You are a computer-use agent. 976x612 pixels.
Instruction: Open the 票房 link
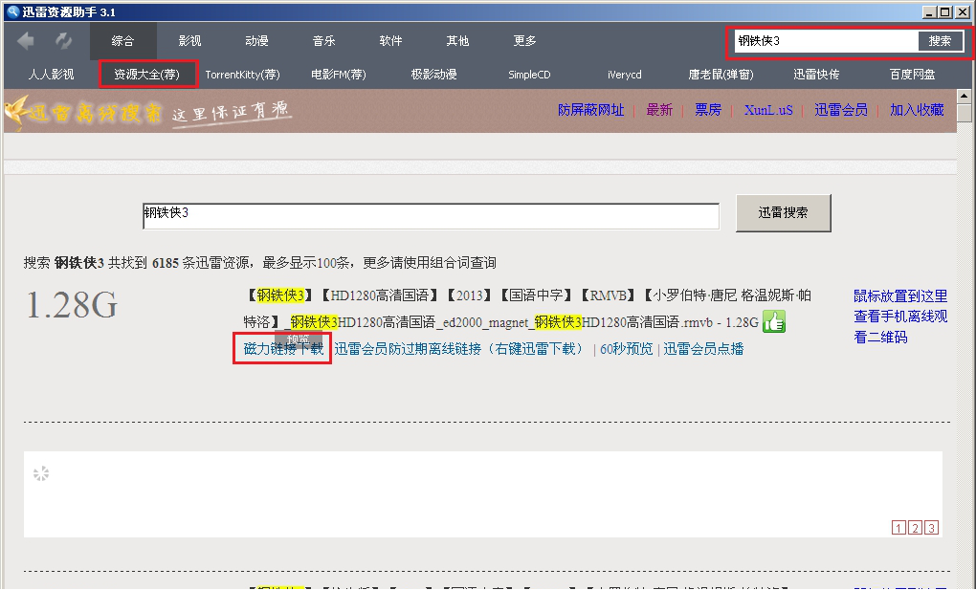pyautogui.click(x=708, y=110)
